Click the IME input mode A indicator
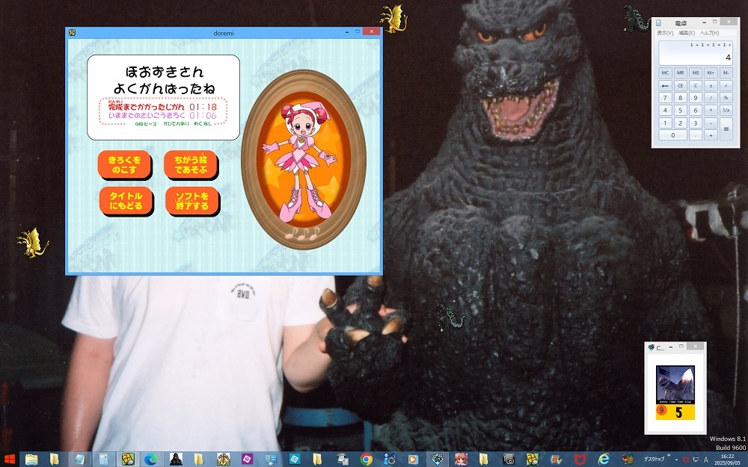The width and height of the screenshot is (748, 467). click(x=706, y=460)
